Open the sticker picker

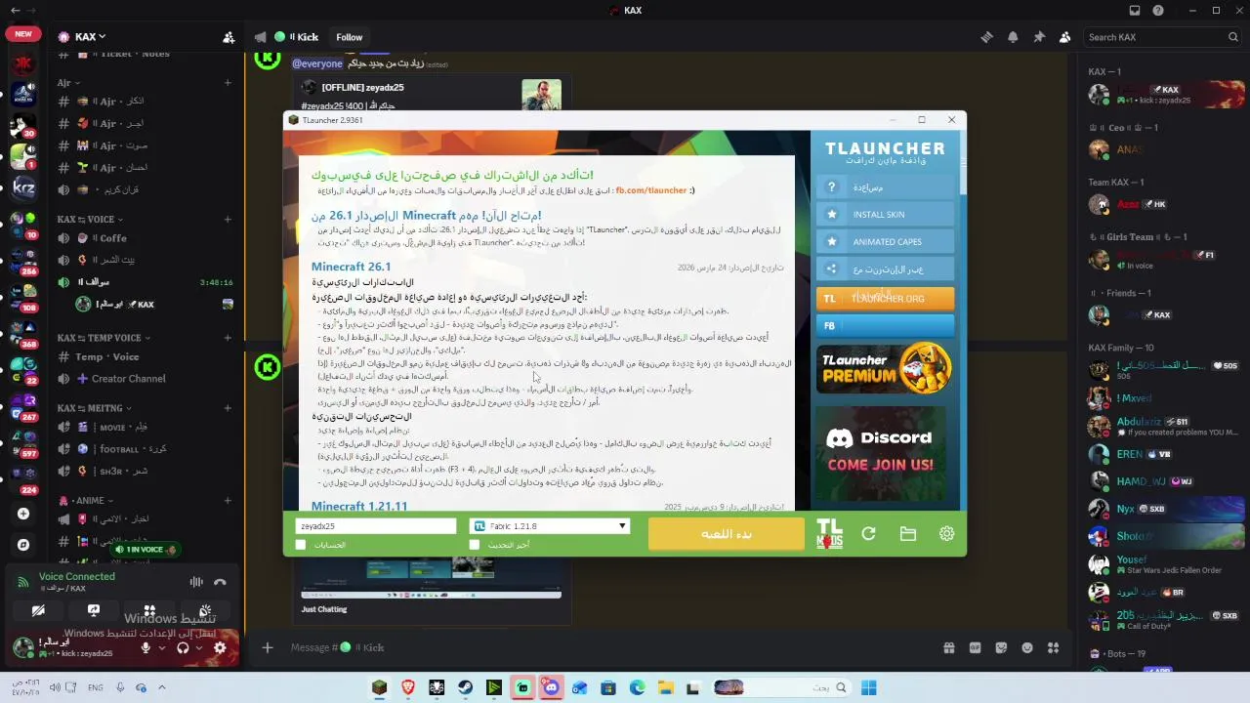tap(1001, 647)
